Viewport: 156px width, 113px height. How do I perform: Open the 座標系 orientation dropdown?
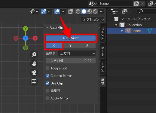77,53
